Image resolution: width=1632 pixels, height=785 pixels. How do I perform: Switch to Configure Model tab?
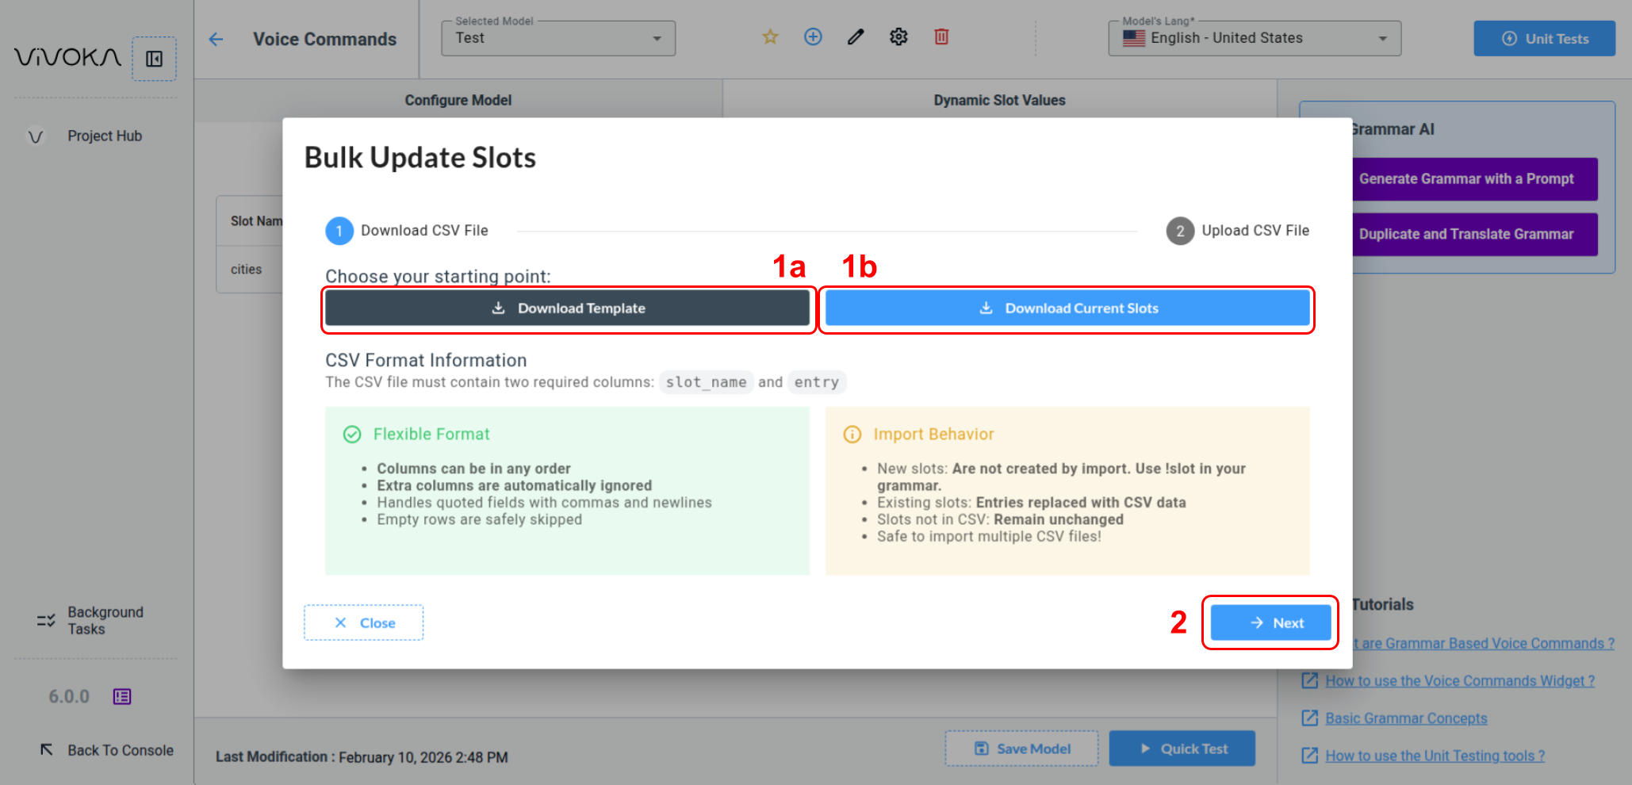(458, 101)
